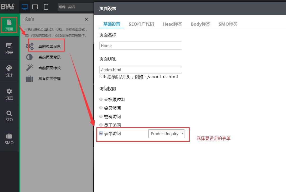Select the 无权限控制 radio button
The height and width of the screenshot is (192, 286).
tap(101, 99)
